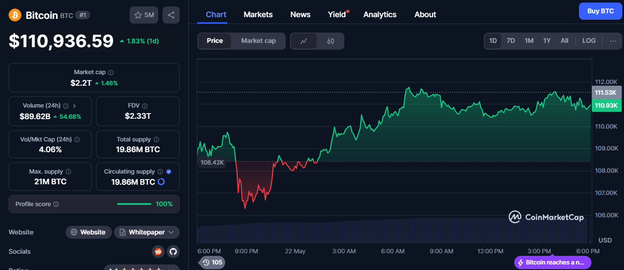Click the verified circulating supply badge

click(169, 171)
